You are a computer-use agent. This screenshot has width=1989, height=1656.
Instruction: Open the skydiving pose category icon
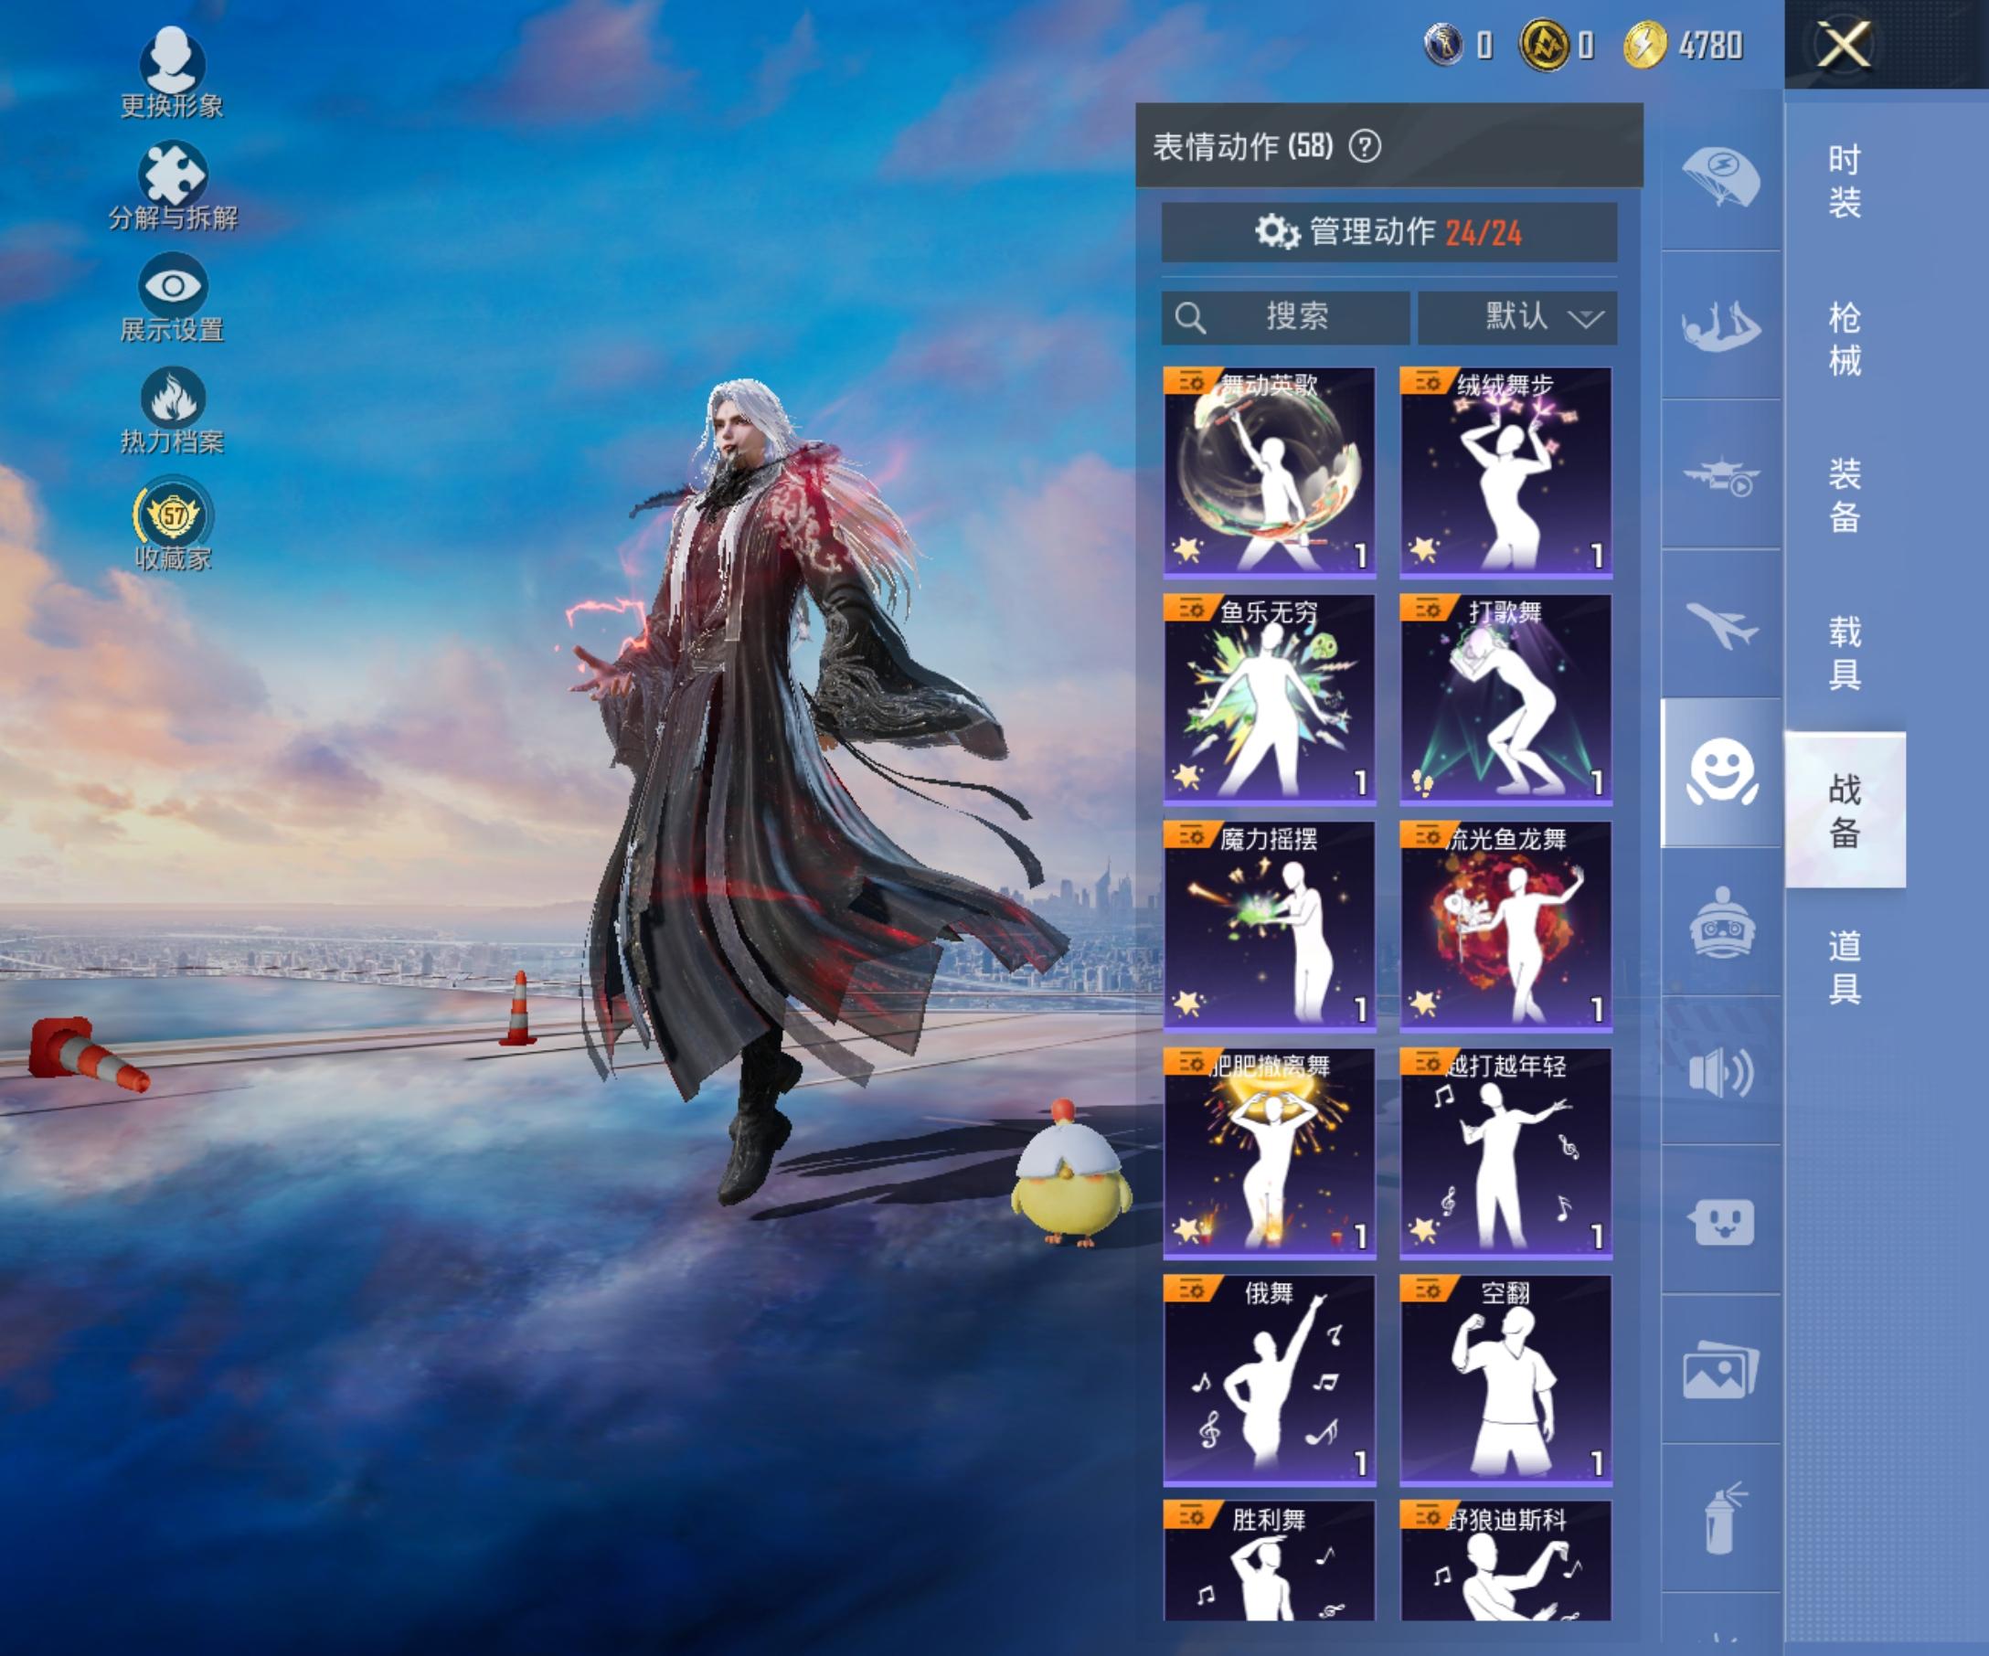(x=1721, y=325)
